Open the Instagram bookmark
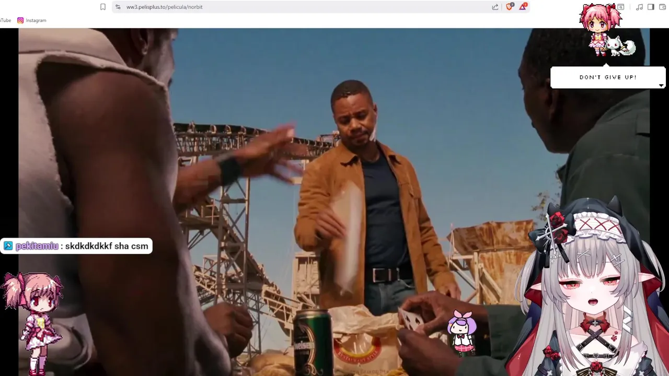 [31, 20]
